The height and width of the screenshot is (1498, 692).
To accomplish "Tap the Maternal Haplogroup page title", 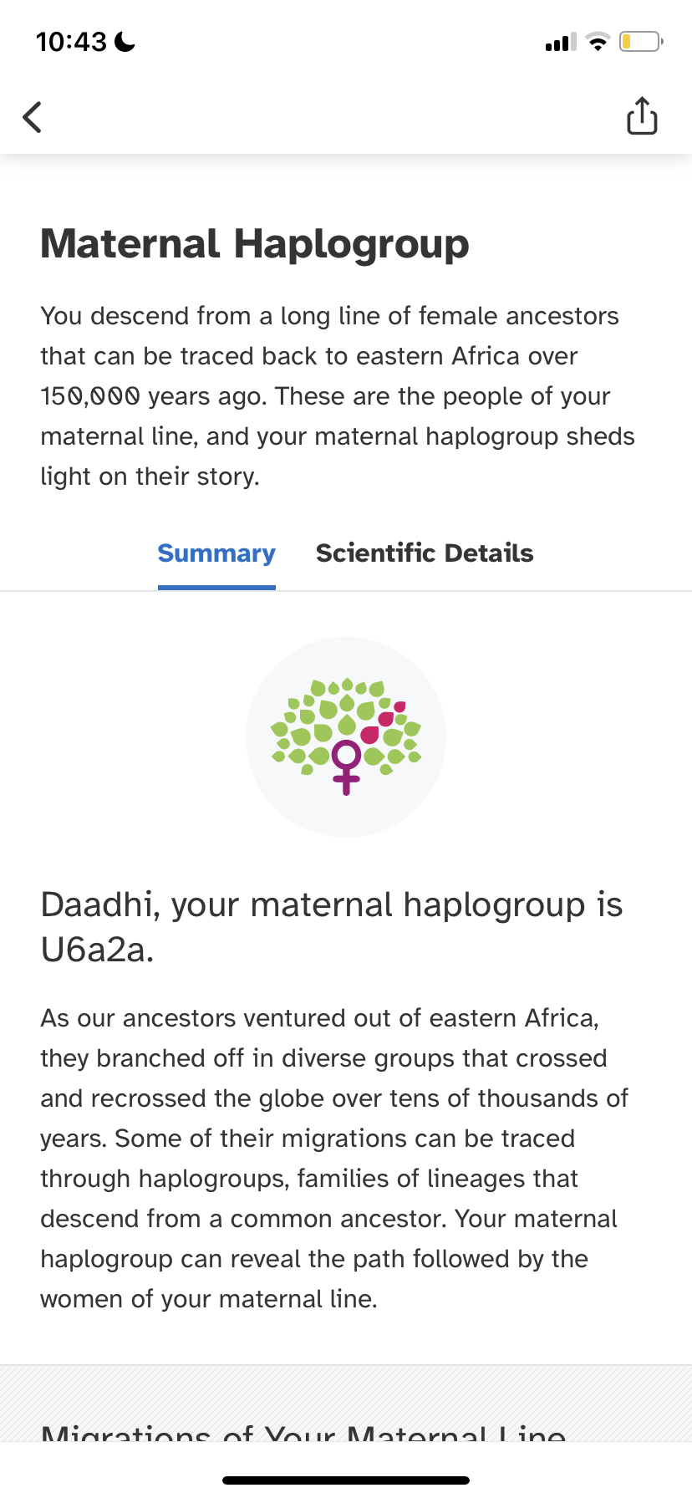I will 255,244.
